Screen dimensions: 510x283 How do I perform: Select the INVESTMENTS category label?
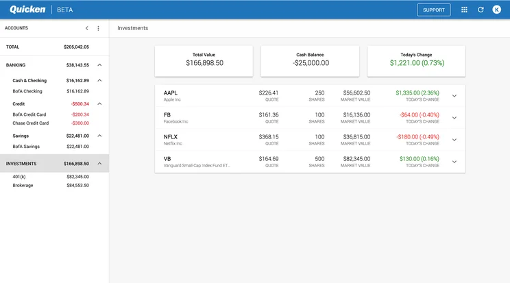tap(21, 164)
